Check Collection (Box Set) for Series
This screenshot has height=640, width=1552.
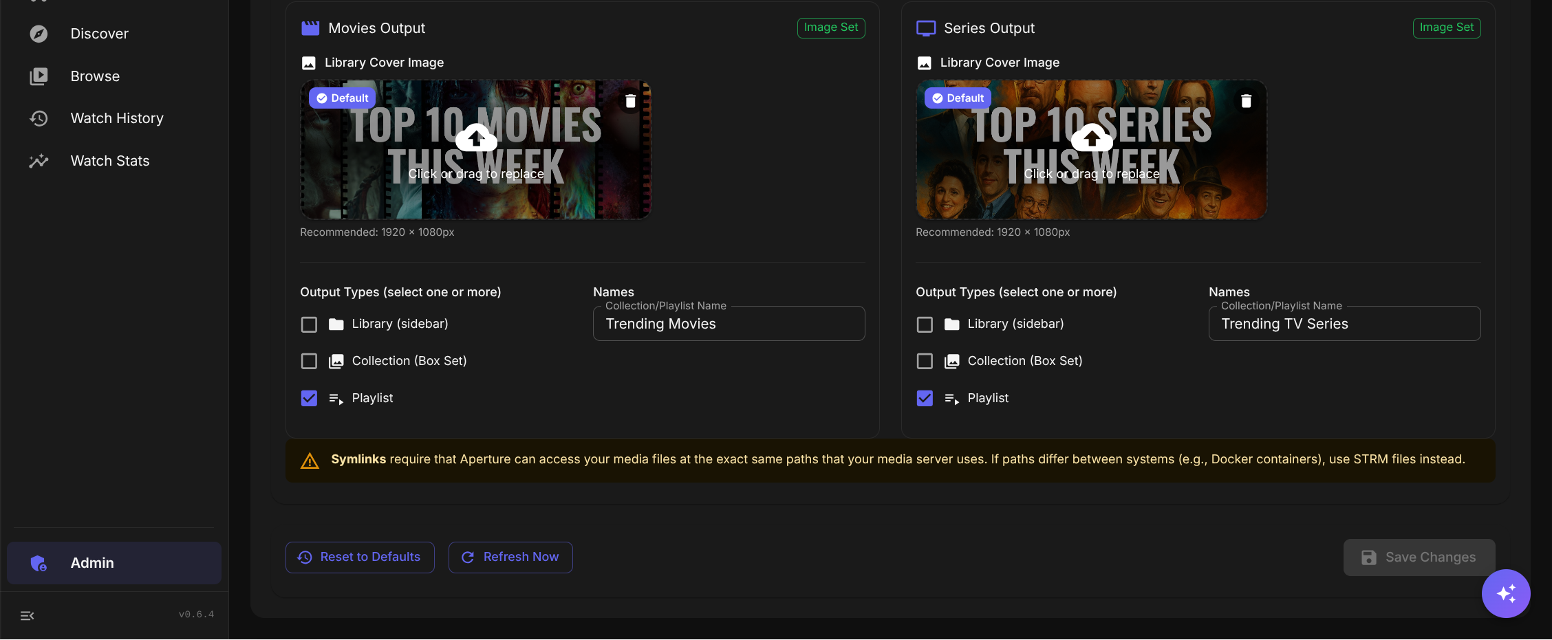(925, 362)
